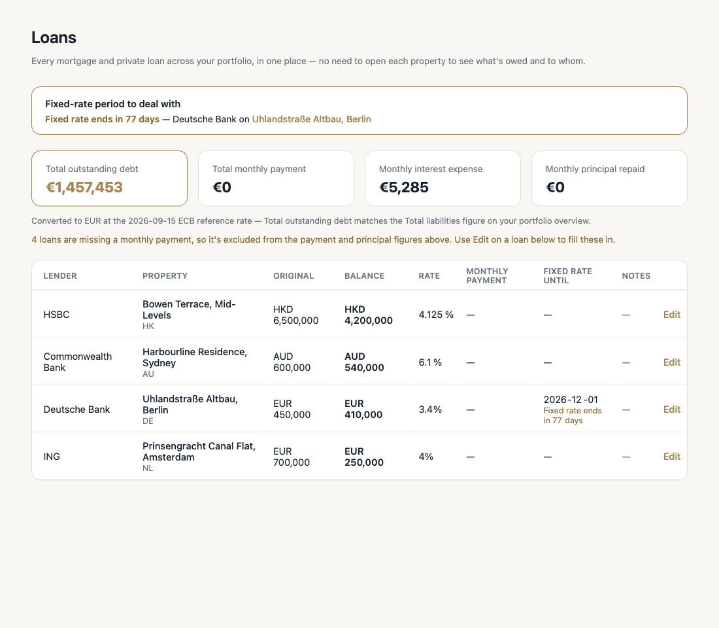The height and width of the screenshot is (628, 719).
Task: Click the EUR 700,000 original amount
Action: coord(292,457)
